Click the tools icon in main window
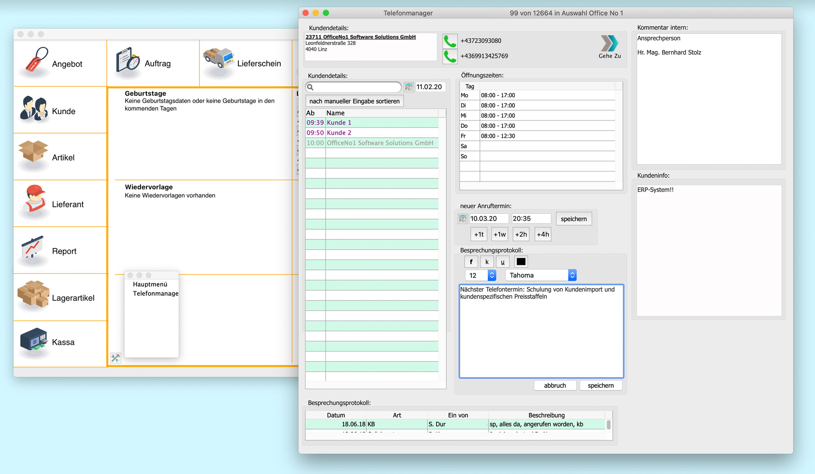Screen dimensions: 815x474 115,358
